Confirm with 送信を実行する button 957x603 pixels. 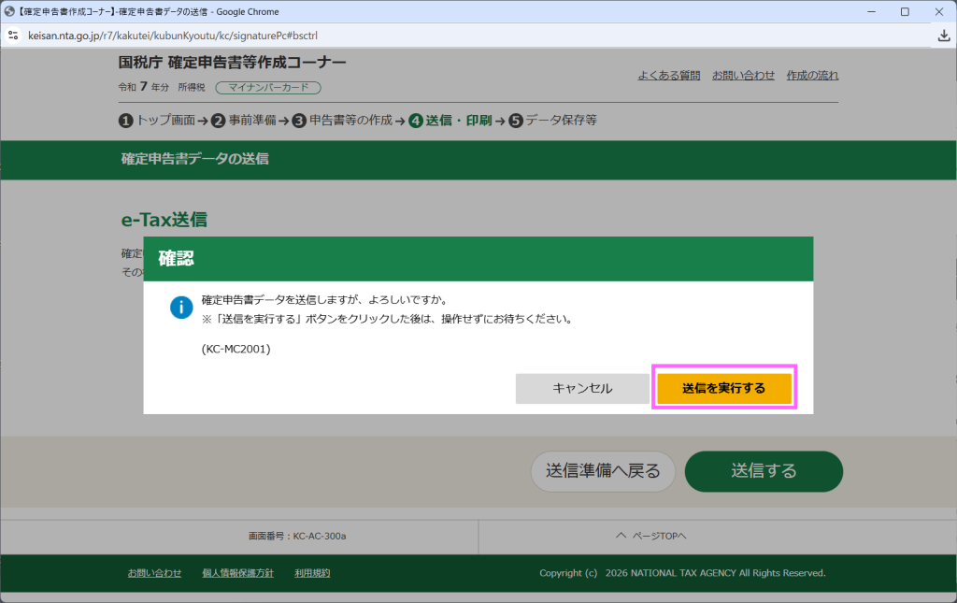click(723, 388)
